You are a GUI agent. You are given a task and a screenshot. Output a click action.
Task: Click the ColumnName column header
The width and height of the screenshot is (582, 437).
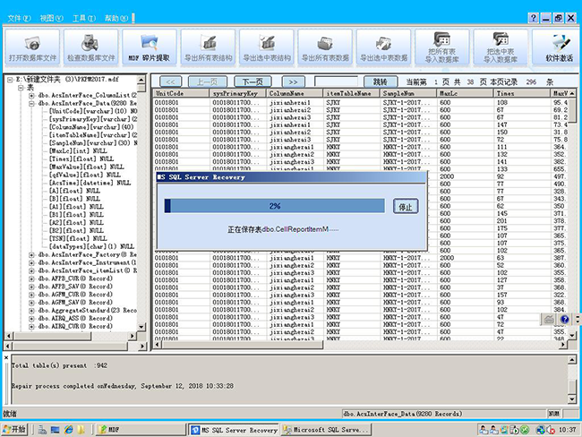coord(295,93)
